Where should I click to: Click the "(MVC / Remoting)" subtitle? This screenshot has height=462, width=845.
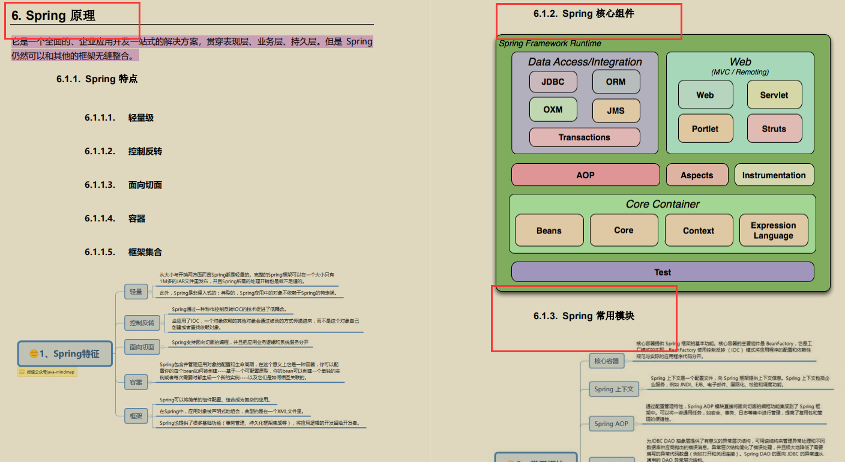click(x=740, y=72)
